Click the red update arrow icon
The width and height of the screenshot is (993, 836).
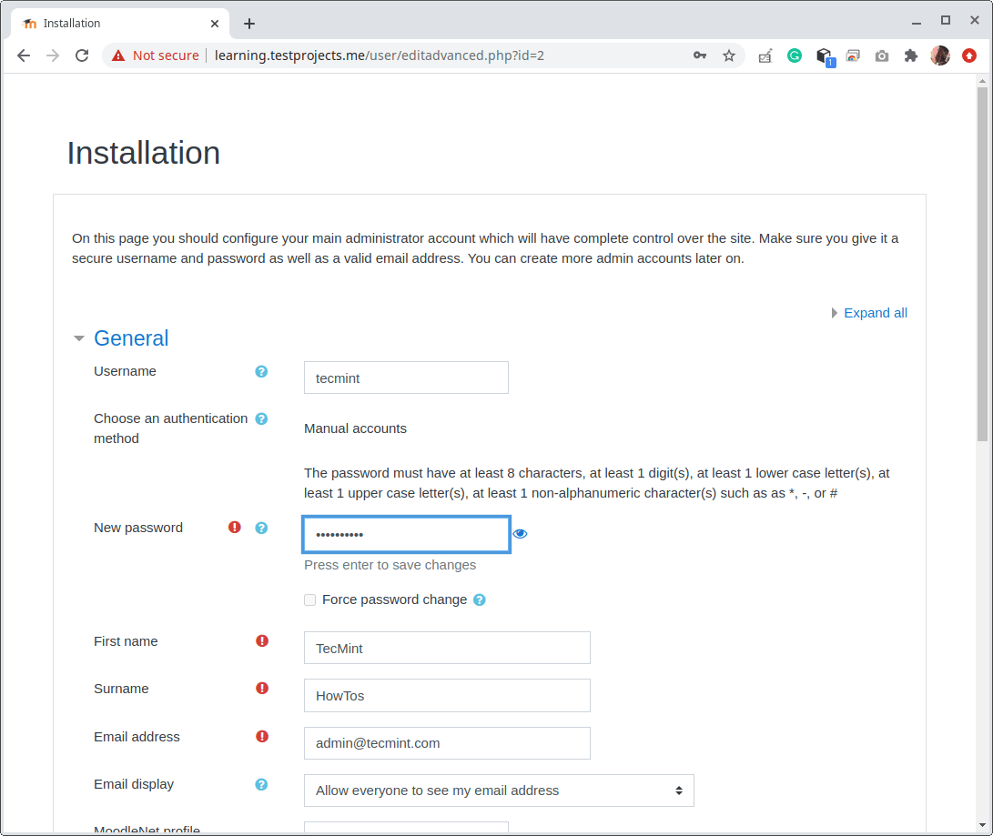[969, 55]
